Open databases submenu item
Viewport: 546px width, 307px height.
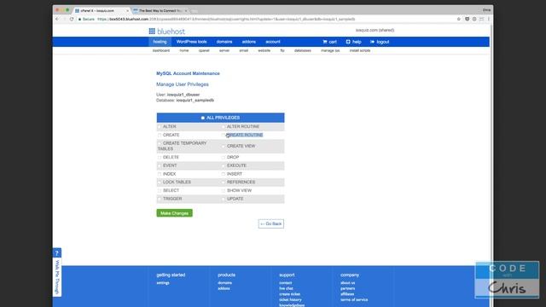click(303, 51)
